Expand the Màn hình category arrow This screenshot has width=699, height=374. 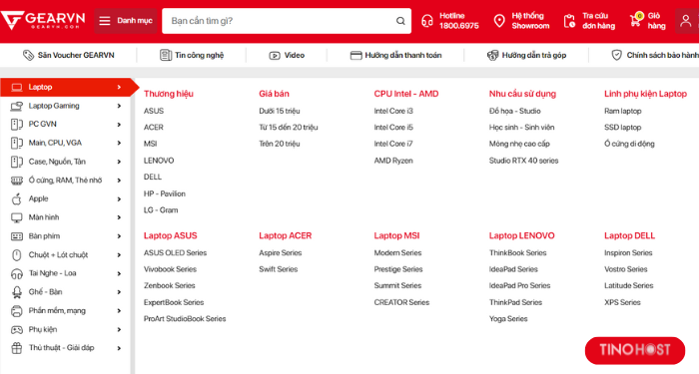pyautogui.click(x=119, y=217)
